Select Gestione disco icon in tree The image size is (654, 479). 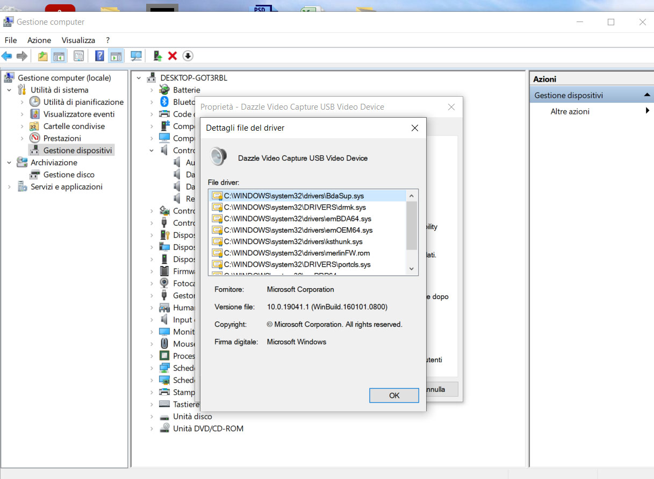pos(35,174)
